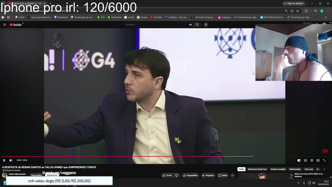
Task: Open the Chrome extensions puzzle icon
Action: point(306,11)
